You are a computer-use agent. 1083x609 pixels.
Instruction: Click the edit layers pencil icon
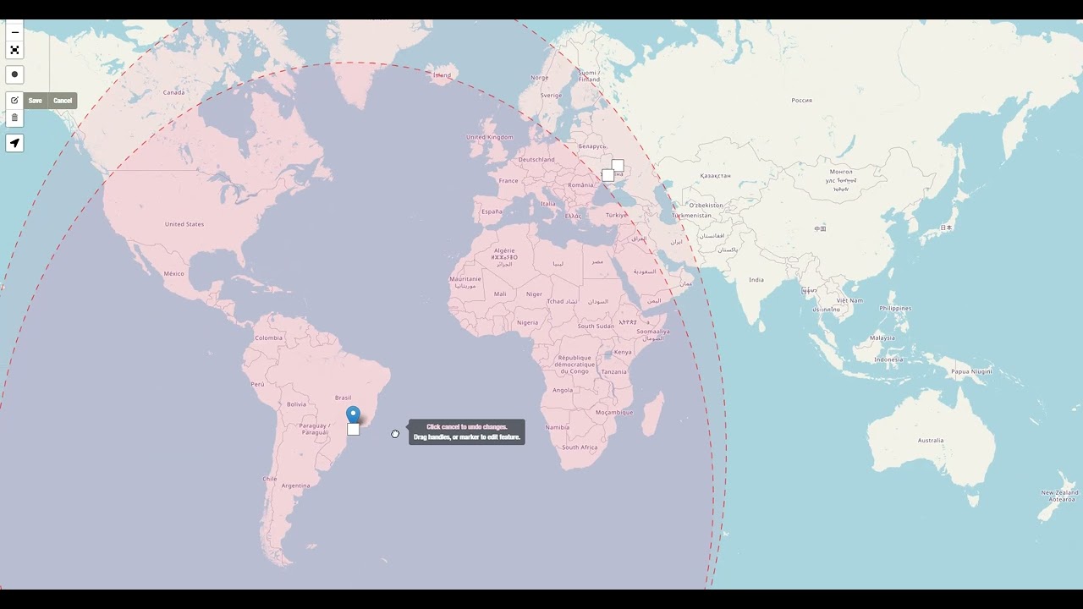pyautogui.click(x=14, y=101)
